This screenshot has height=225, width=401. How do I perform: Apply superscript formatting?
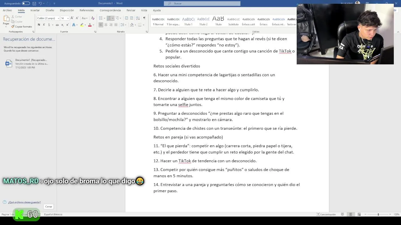click(x=67, y=25)
